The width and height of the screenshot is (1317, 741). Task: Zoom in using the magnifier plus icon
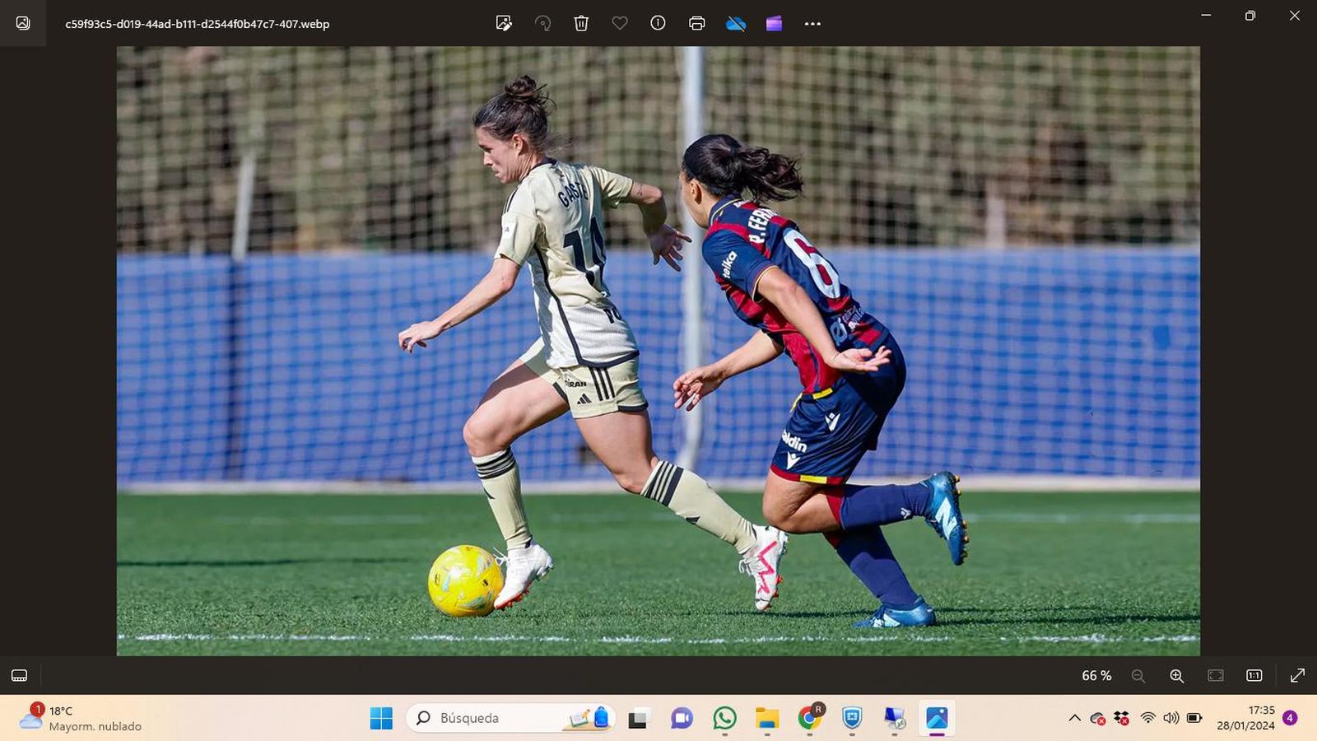click(x=1177, y=676)
